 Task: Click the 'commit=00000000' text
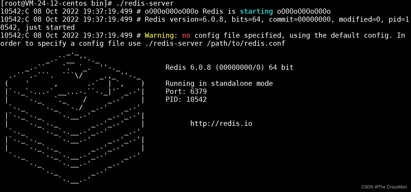pyautogui.click(x=300, y=19)
